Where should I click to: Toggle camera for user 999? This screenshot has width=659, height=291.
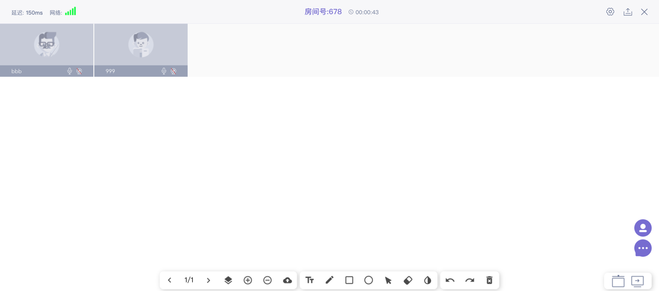[174, 71]
